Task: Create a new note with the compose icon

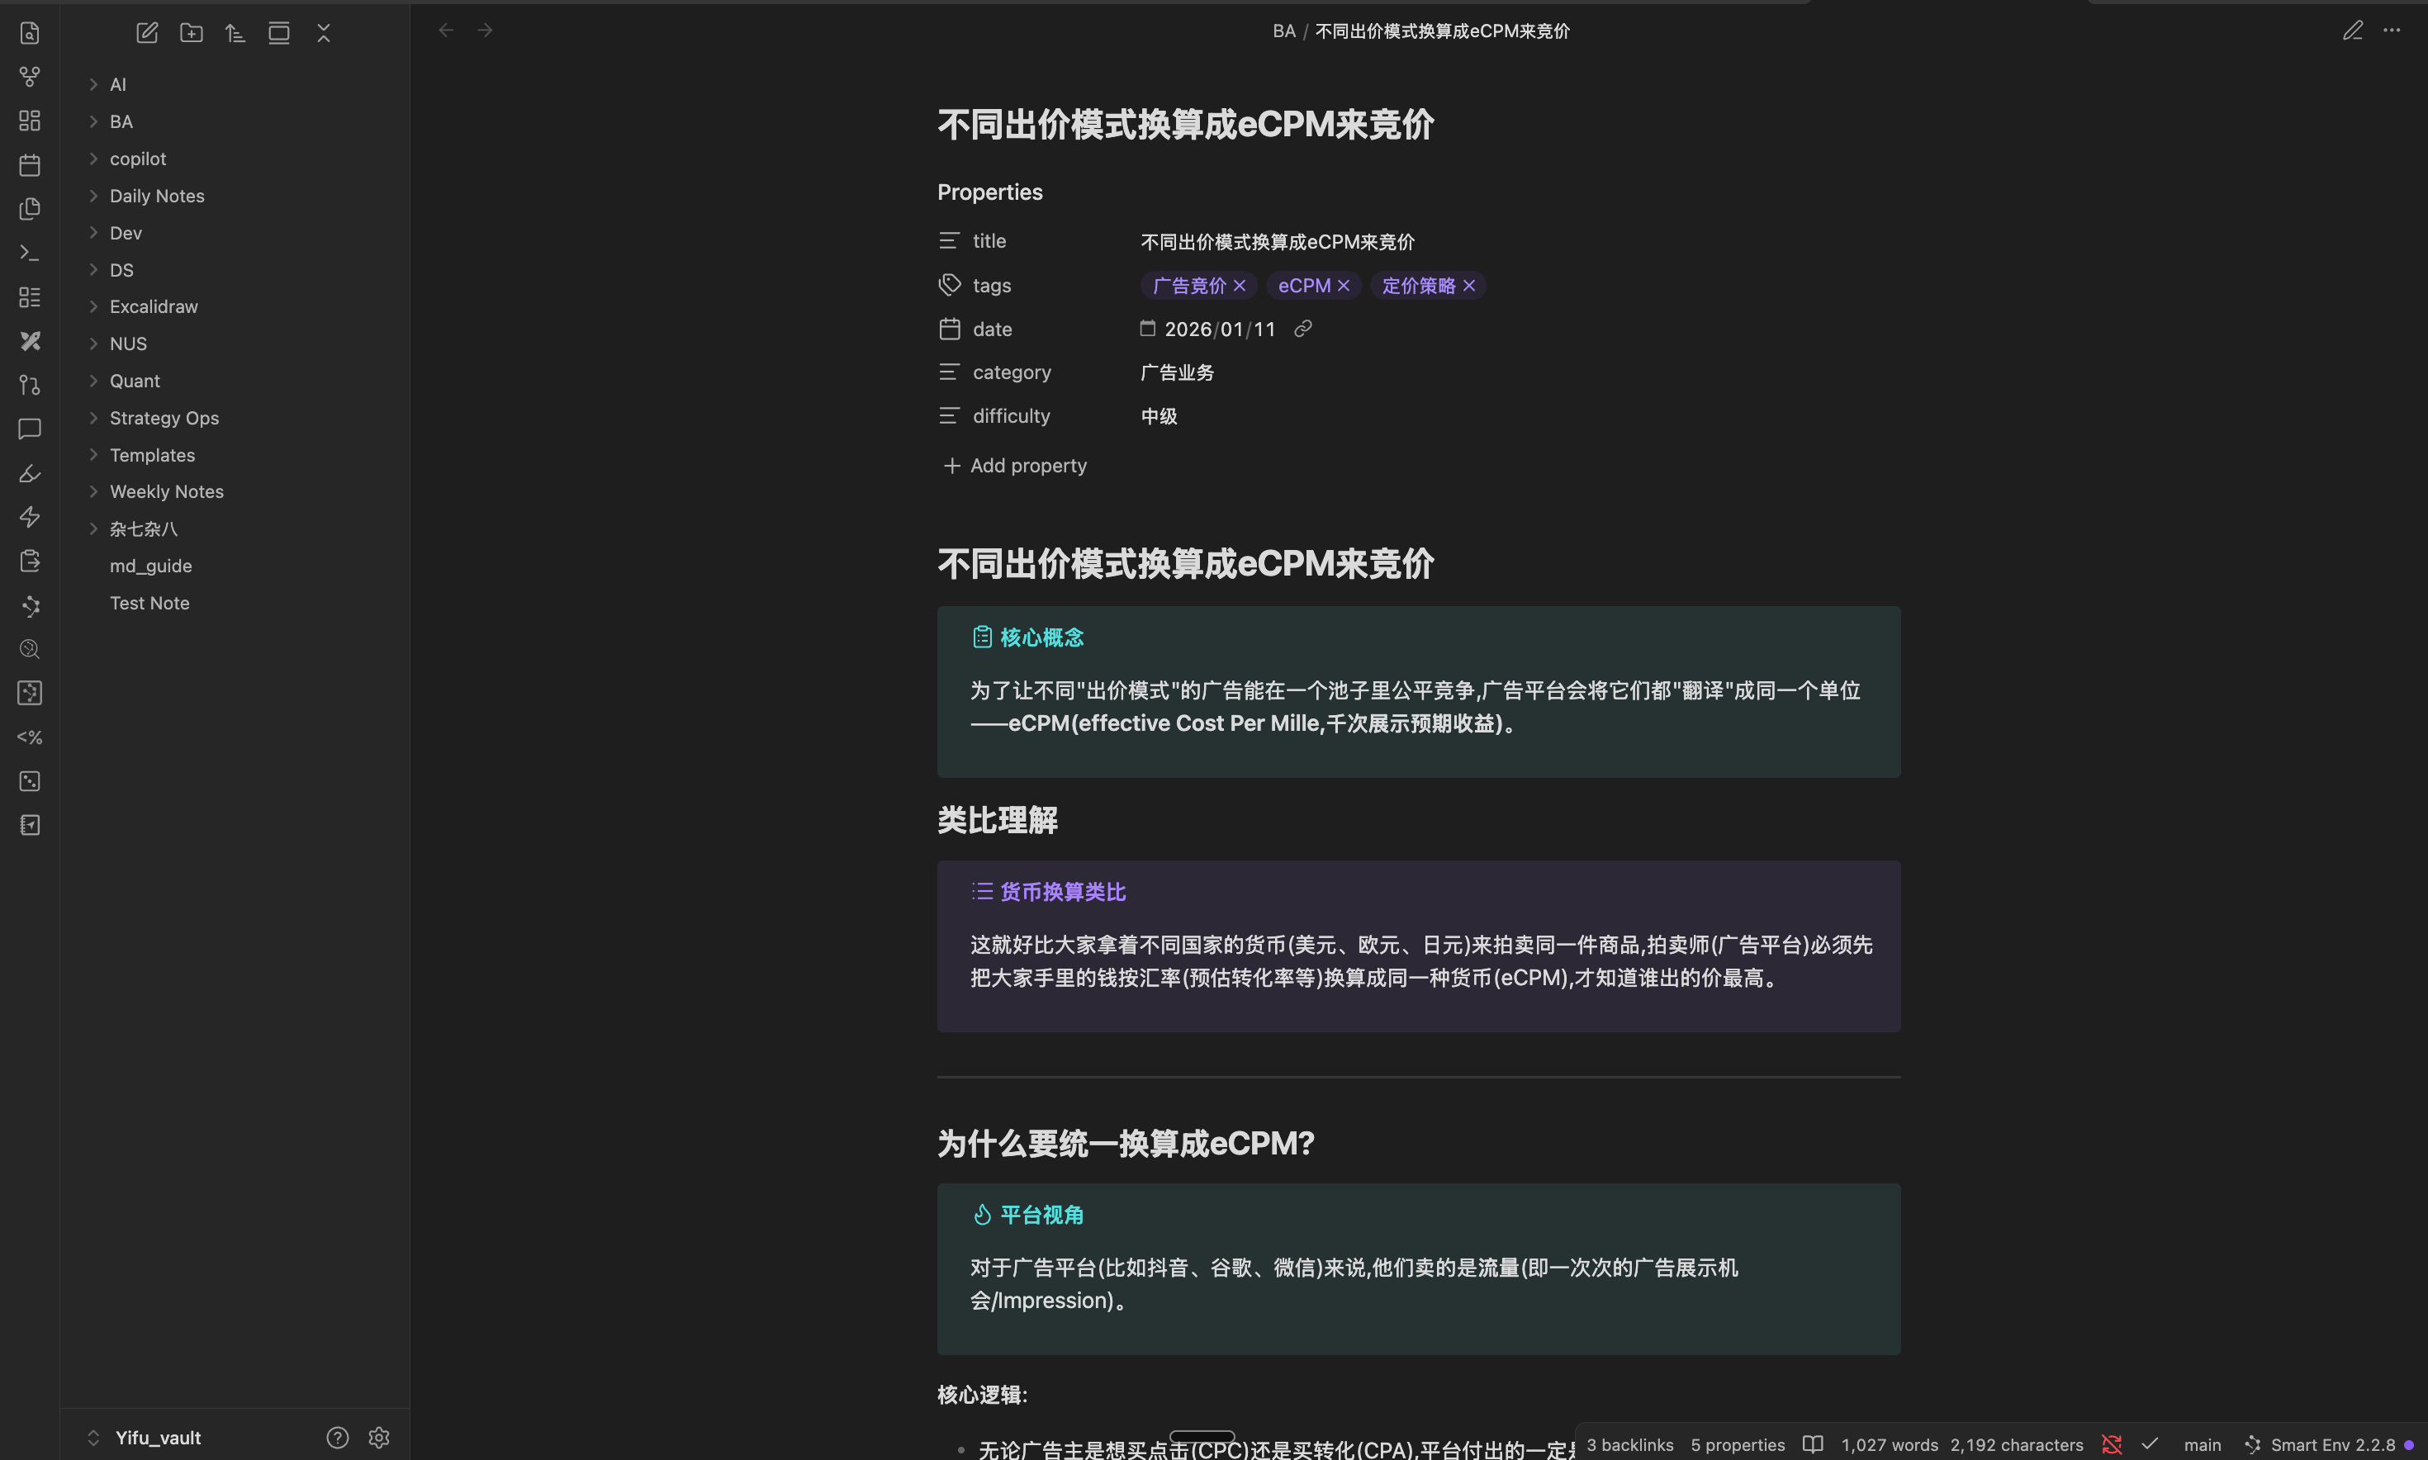Action: pos(146,32)
